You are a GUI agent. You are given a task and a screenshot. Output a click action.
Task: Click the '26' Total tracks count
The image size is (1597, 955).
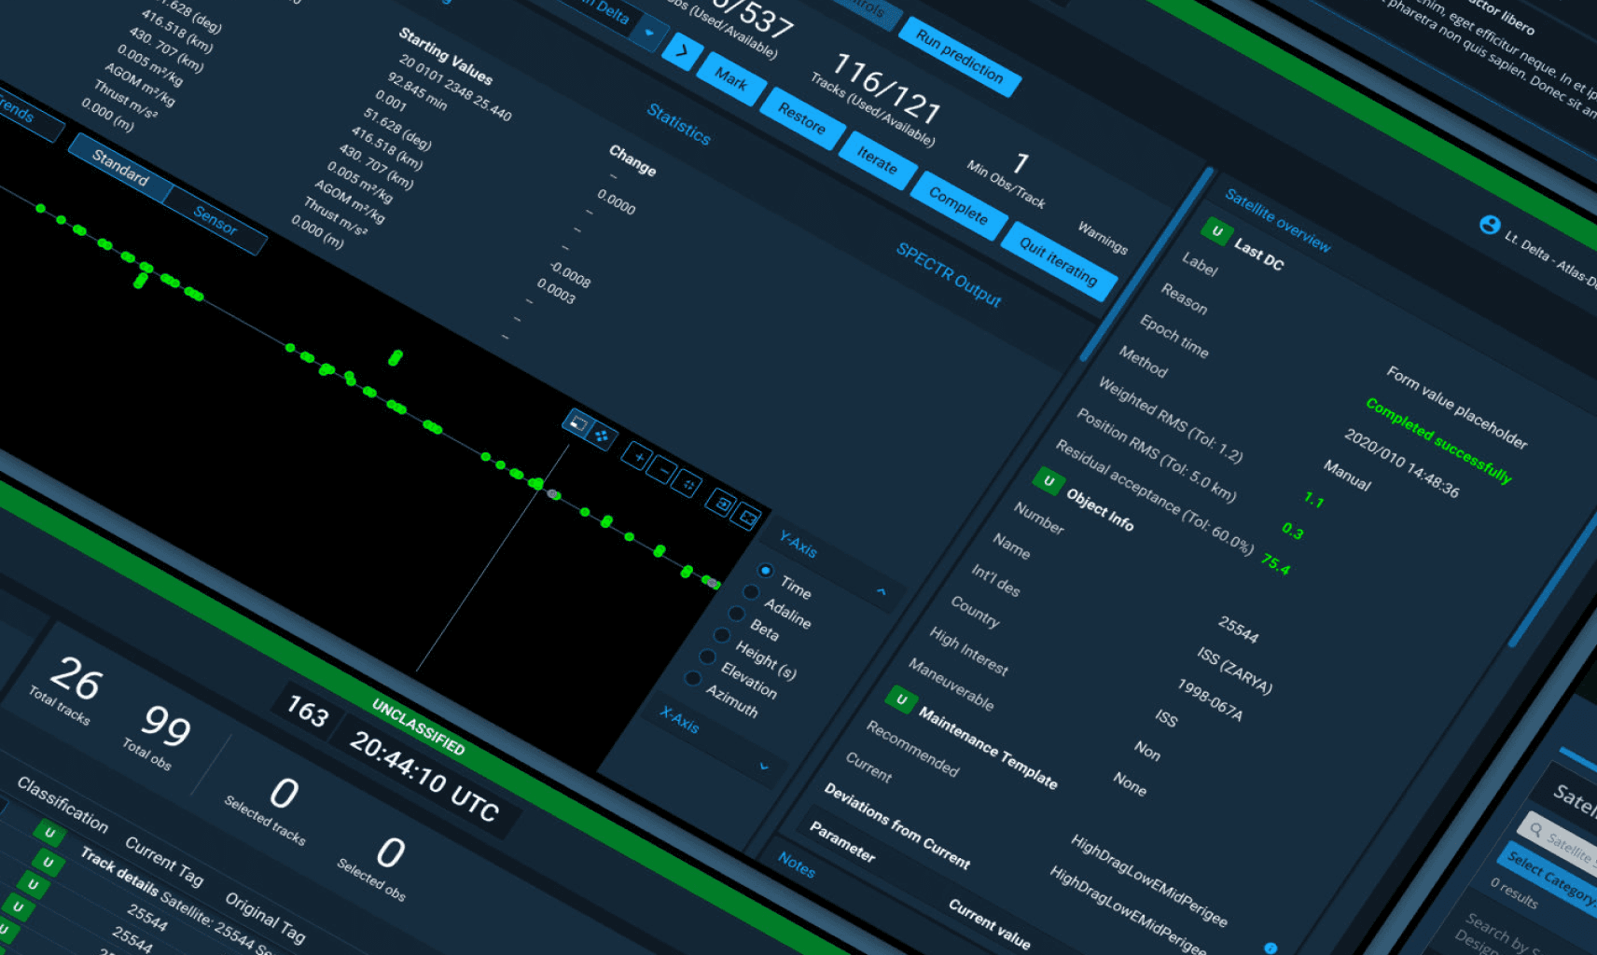click(x=75, y=677)
